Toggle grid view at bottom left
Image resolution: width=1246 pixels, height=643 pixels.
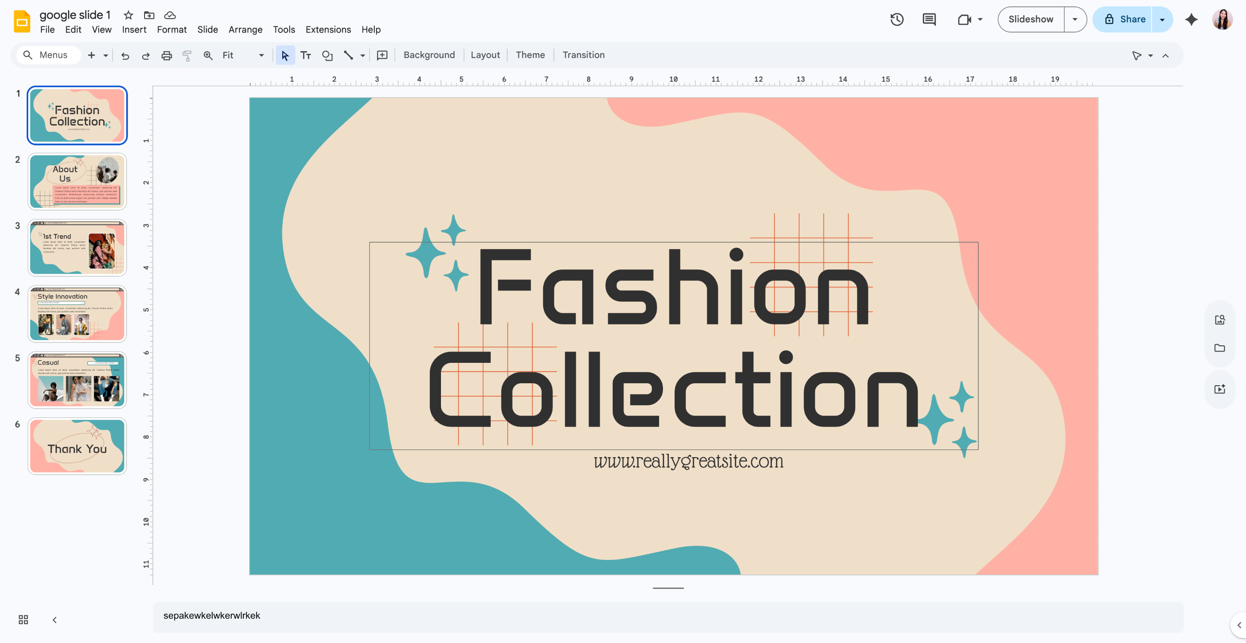[x=23, y=620]
